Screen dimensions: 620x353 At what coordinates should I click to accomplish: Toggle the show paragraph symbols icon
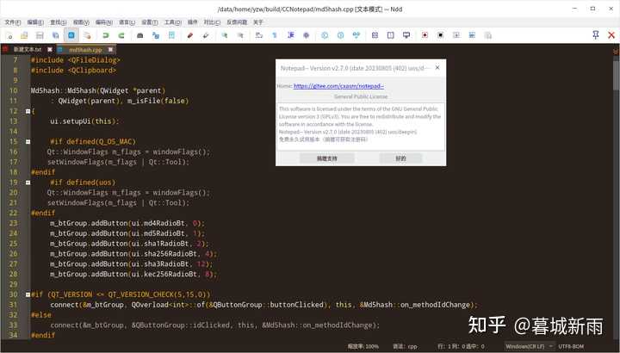tap(275, 35)
